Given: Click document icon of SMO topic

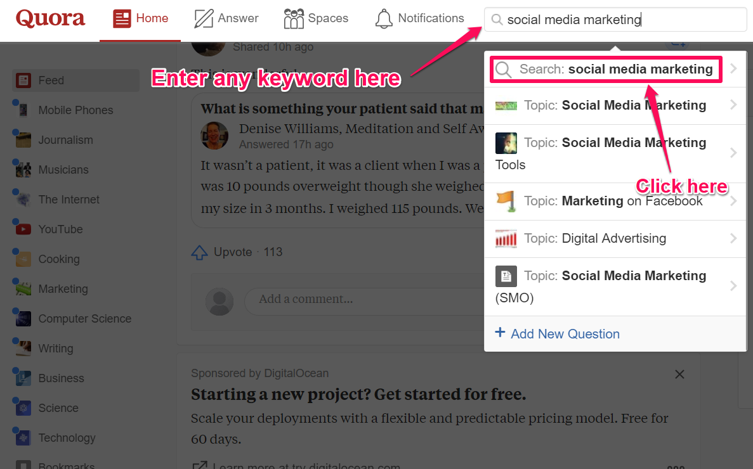Looking at the screenshot, I should pos(506,276).
